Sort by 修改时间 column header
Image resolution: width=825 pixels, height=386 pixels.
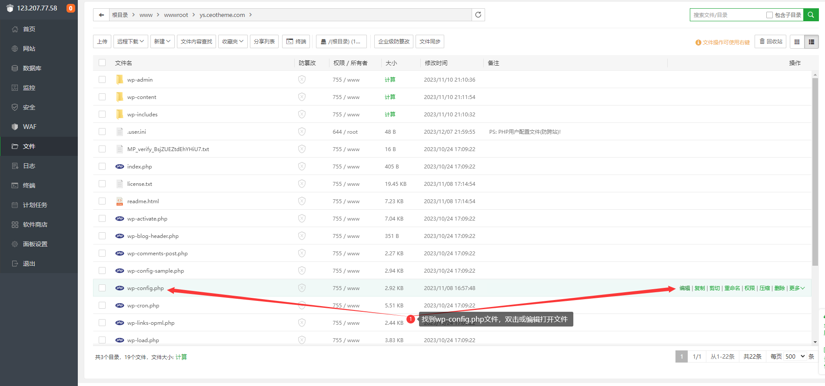436,63
